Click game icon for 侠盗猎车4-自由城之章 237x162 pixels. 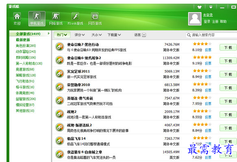[x=59, y=154]
